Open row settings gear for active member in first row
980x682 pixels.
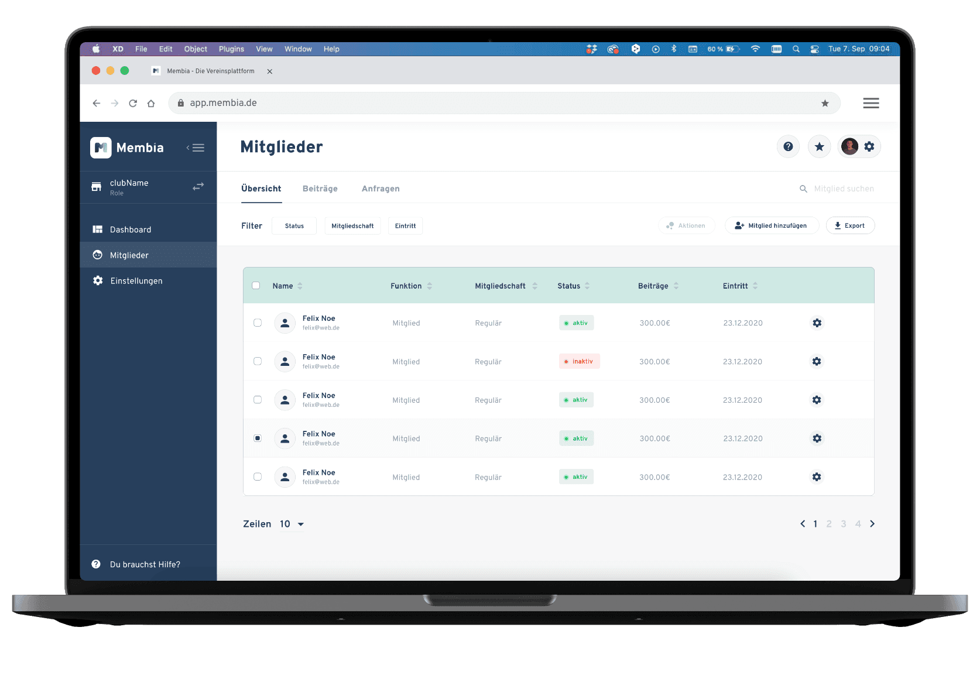point(817,323)
